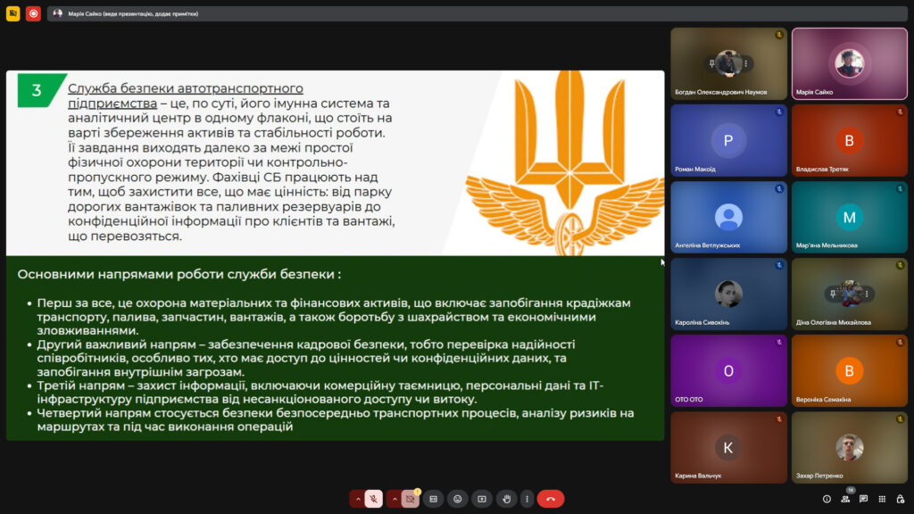Open the participants people panel
Image resolution: width=914 pixels, height=514 pixels.
(845, 500)
